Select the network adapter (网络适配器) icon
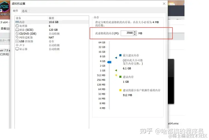The image size is (209, 140). click(17, 37)
